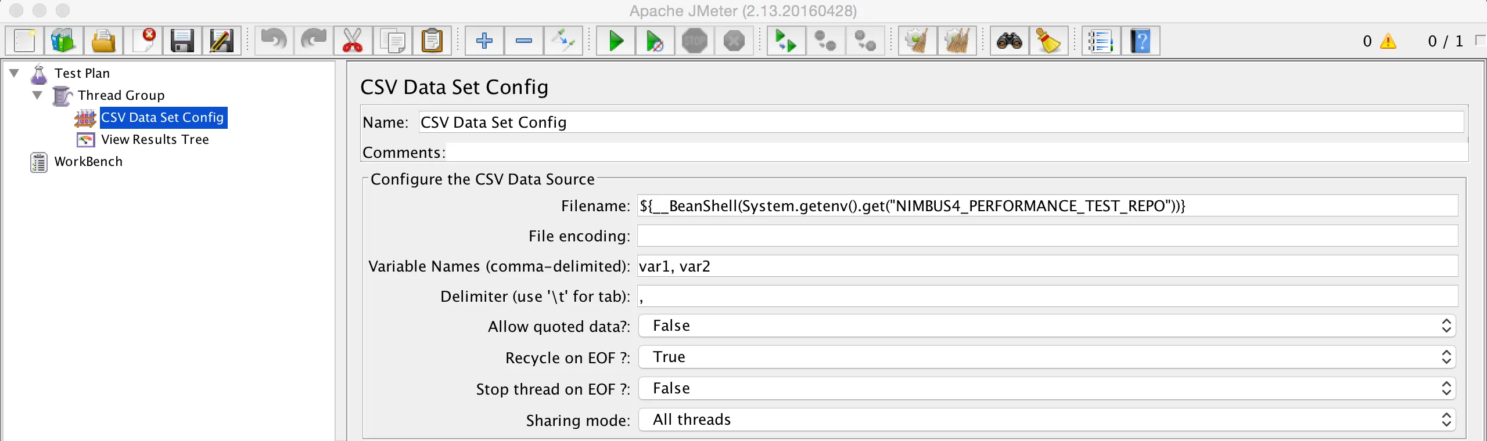The image size is (1487, 441).
Task: Collapse the Test Plan tree node
Action: [15, 73]
